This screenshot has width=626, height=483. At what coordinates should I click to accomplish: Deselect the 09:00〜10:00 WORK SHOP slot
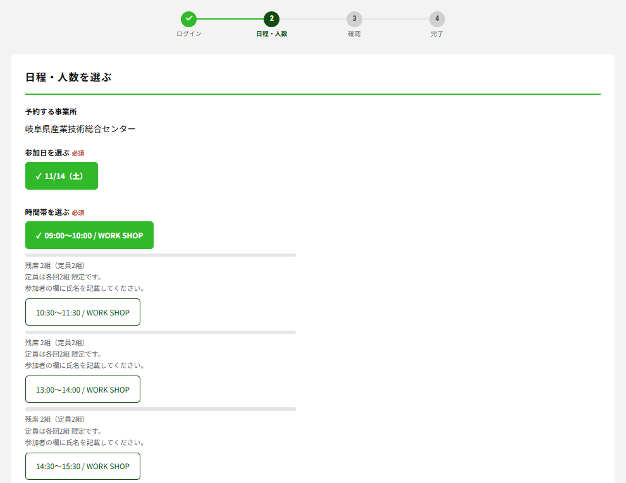click(89, 235)
